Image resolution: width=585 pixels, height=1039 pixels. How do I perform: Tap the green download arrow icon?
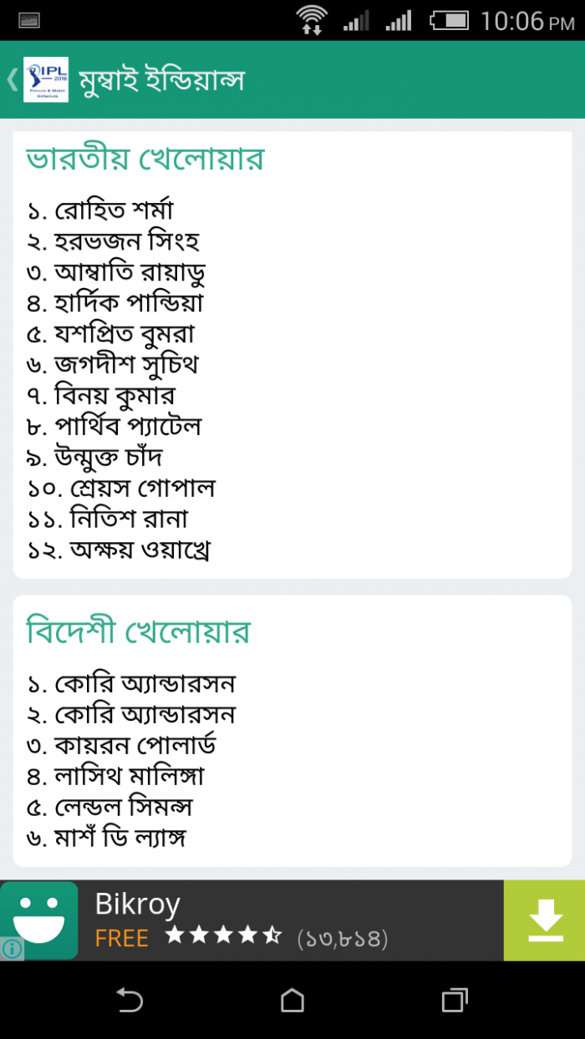click(x=544, y=920)
